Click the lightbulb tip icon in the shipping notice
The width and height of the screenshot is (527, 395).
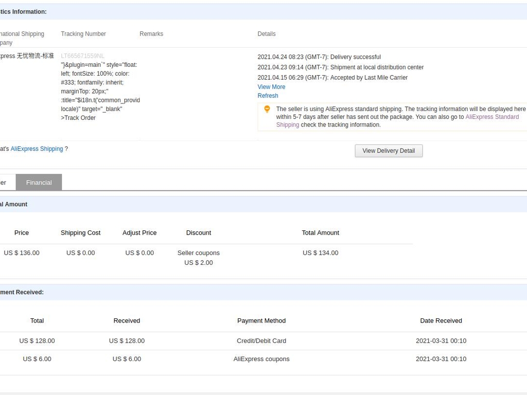pos(267,109)
